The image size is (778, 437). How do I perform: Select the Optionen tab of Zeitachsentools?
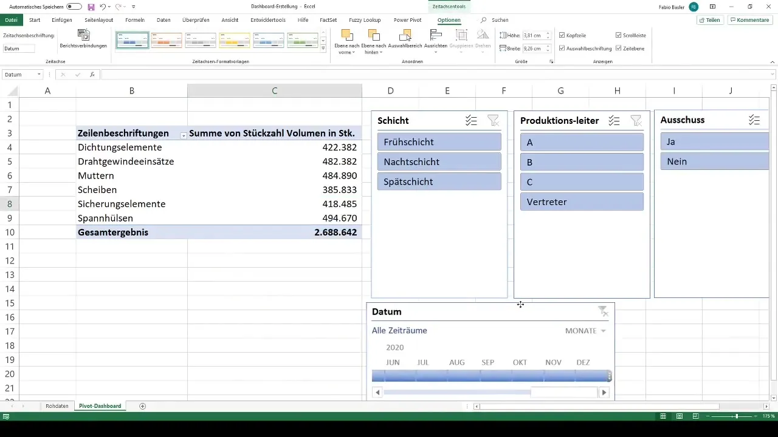(449, 20)
